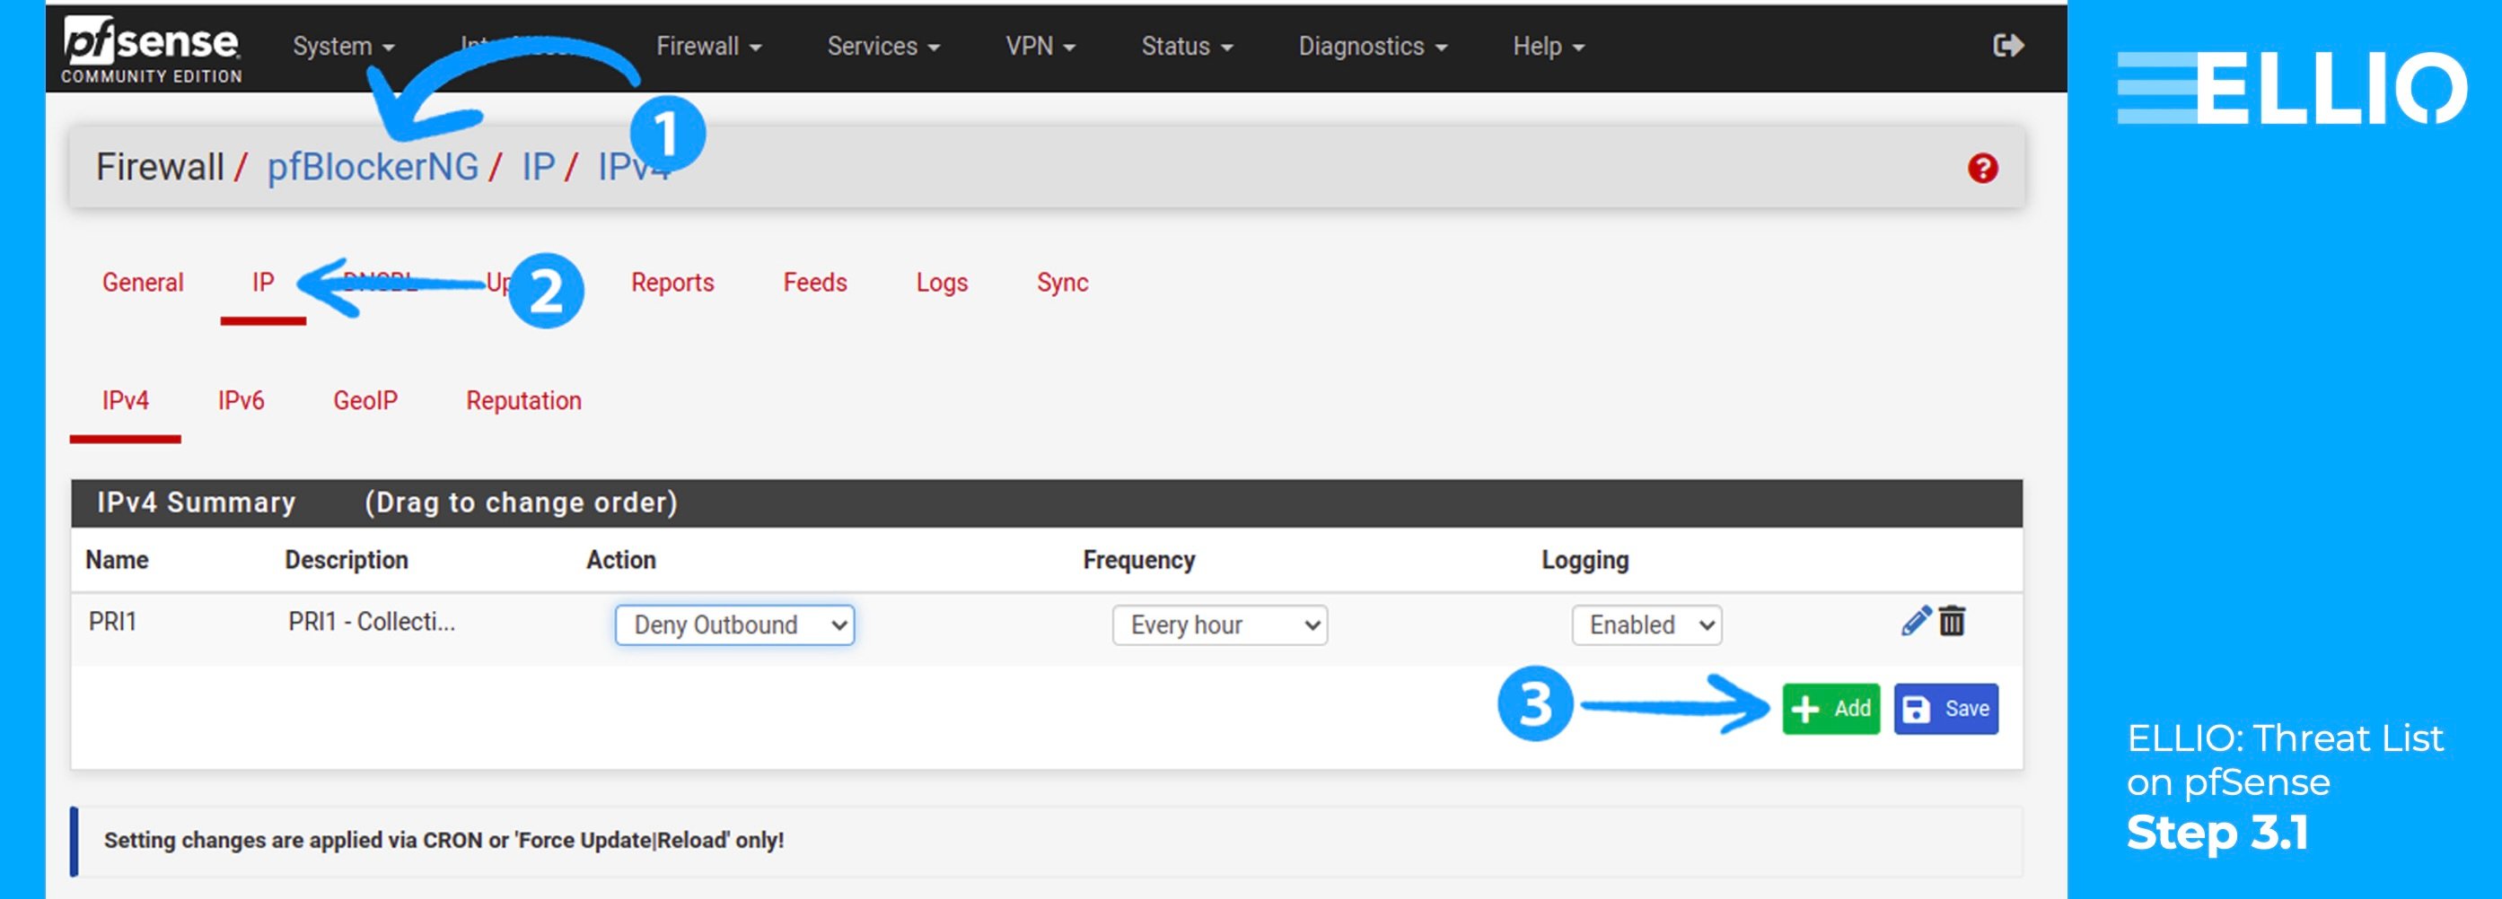Image resolution: width=2502 pixels, height=899 pixels.
Task: Follow the pfBlockerNG breadcrumb link
Action: (x=373, y=166)
